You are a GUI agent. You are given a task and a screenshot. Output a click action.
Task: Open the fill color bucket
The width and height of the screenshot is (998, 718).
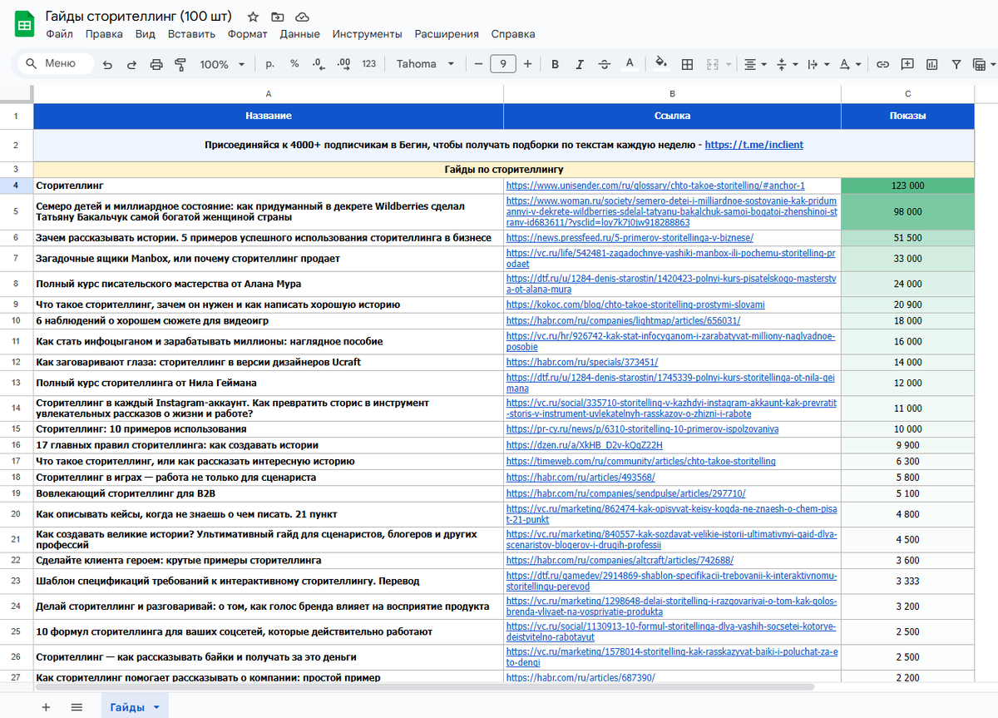(x=662, y=64)
